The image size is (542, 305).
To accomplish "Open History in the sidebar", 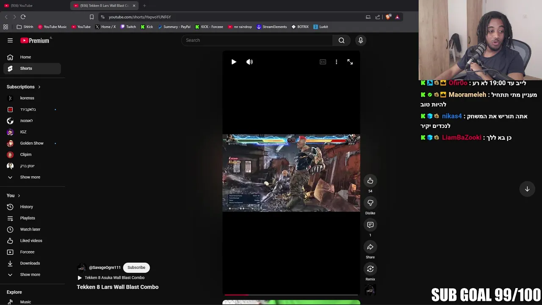I will click(x=32, y=207).
